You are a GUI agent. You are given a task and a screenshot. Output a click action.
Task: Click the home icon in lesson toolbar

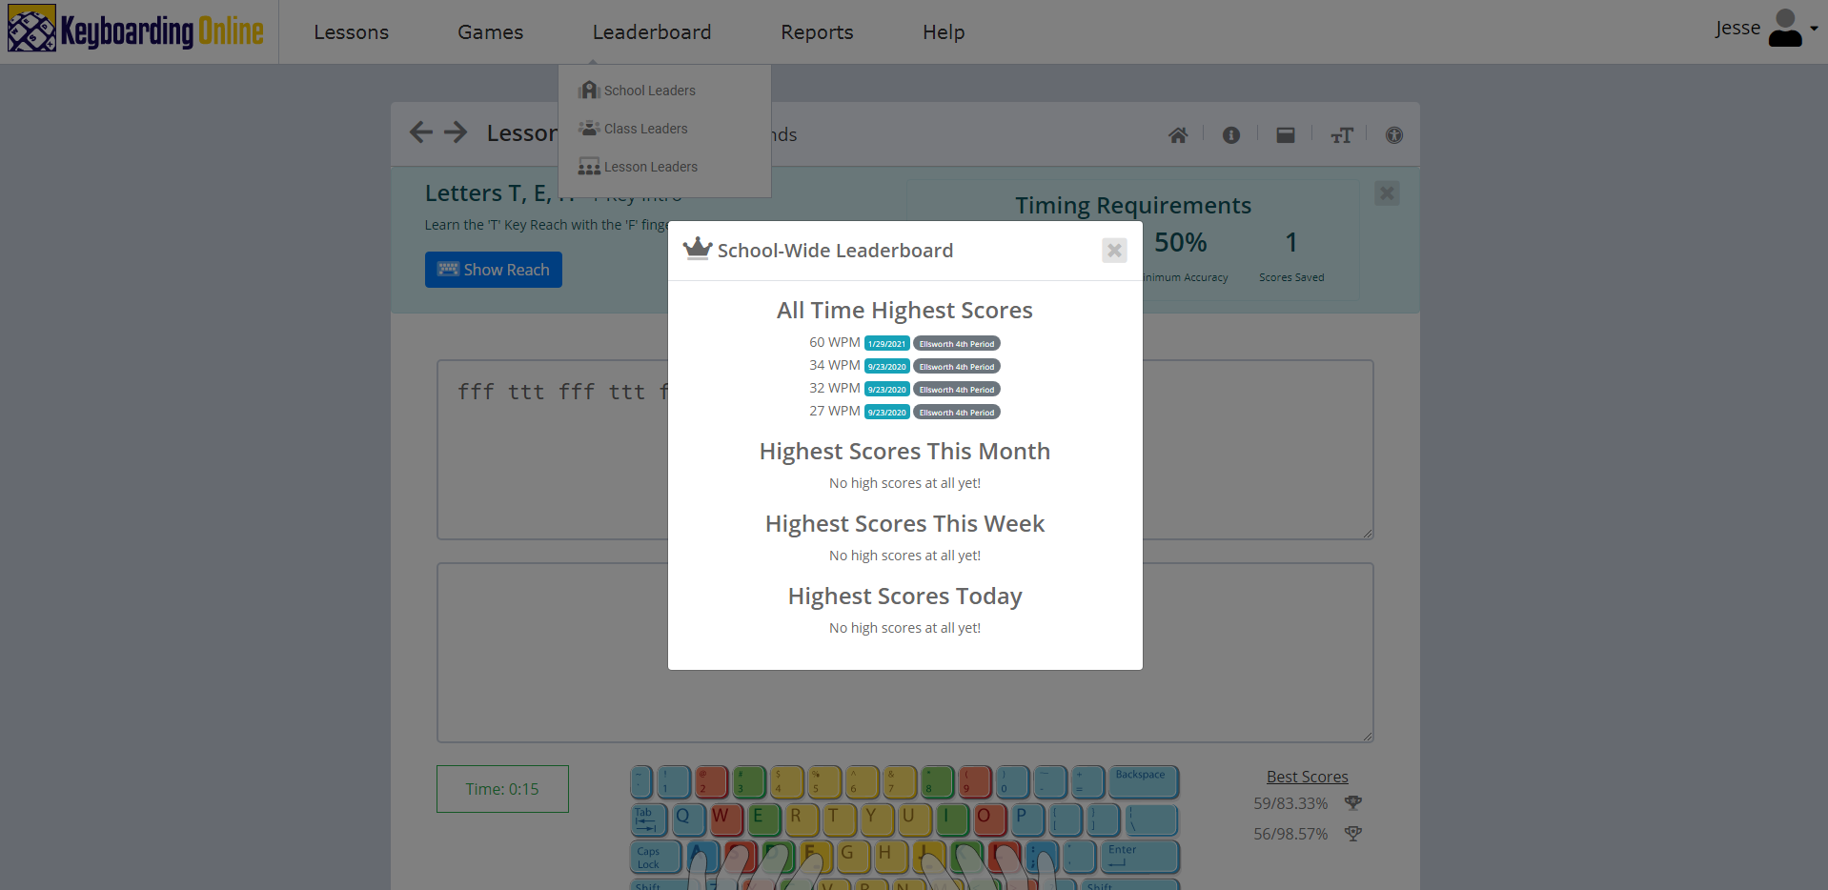pyautogui.click(x=1178, y=135)
